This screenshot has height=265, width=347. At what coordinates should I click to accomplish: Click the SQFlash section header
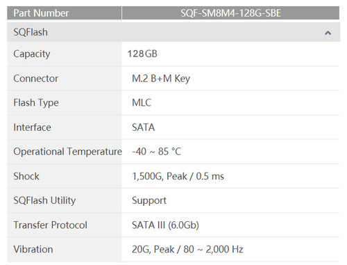(173, 32)
